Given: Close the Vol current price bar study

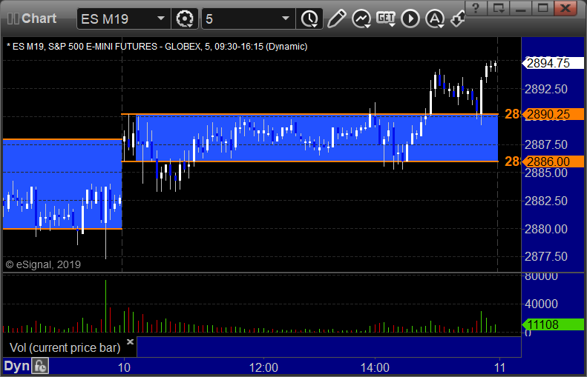Looking at the screenshot, I should click(x=131, y=341).
